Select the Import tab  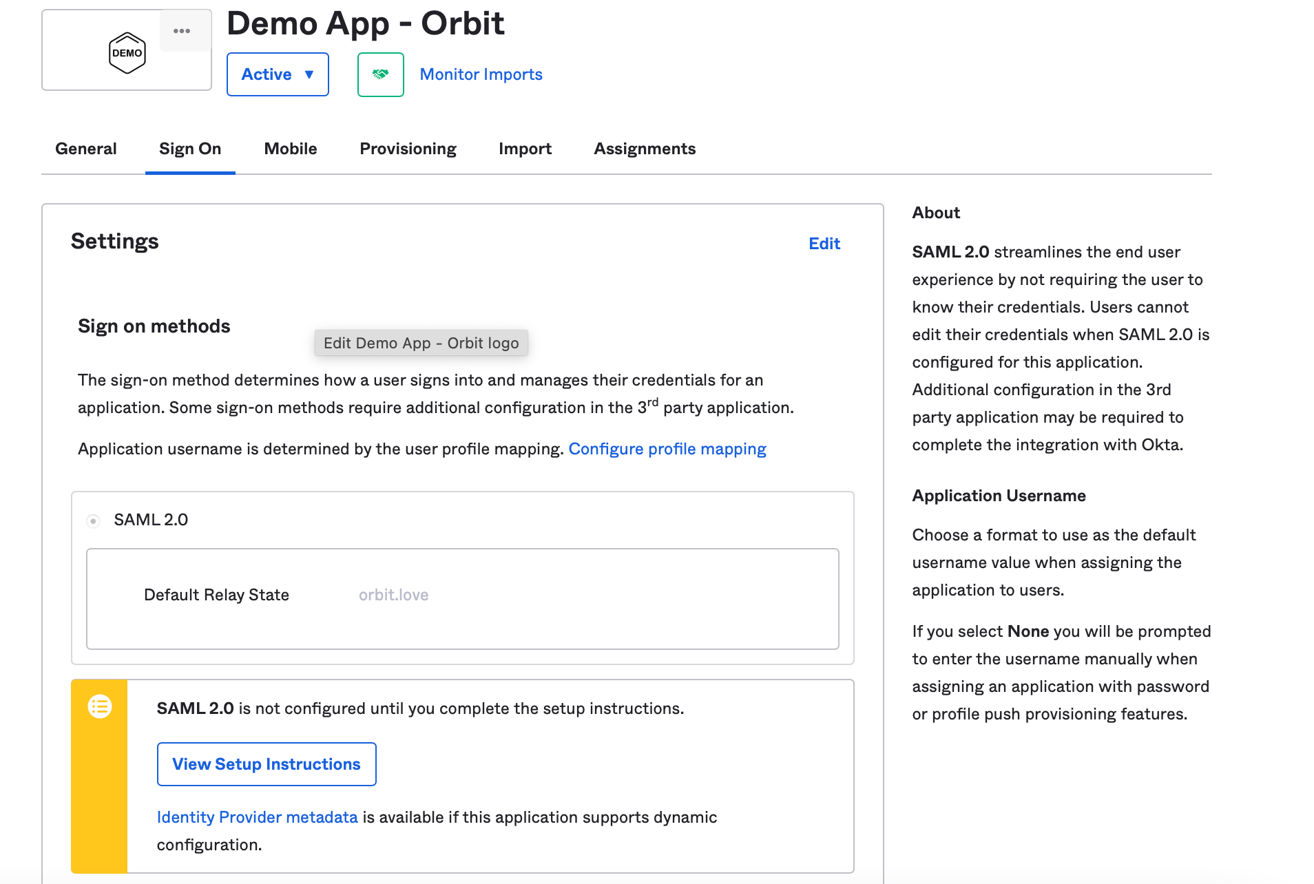[525, 149]
